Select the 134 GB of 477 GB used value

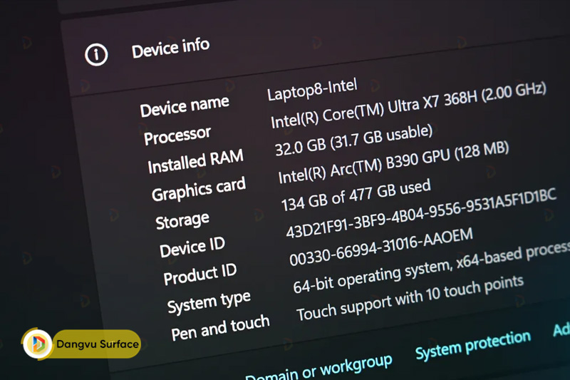coord(356,195)
